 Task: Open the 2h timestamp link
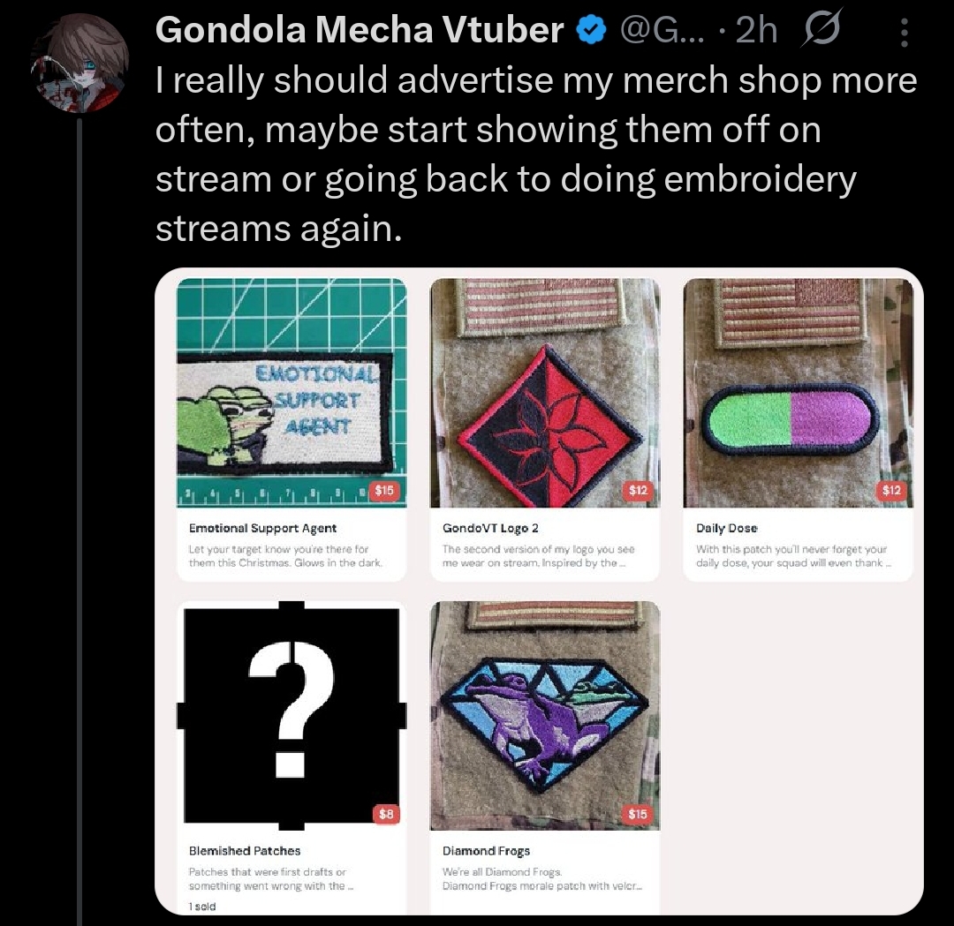coord(756,30)
